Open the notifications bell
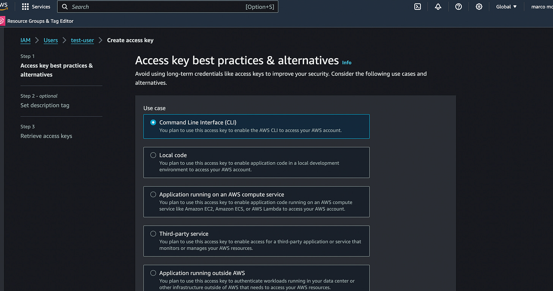 pos(438,6)
